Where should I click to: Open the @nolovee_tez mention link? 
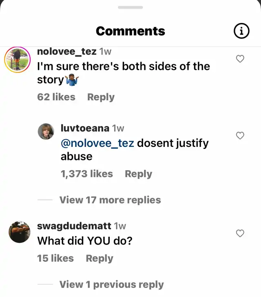(97, 143)
